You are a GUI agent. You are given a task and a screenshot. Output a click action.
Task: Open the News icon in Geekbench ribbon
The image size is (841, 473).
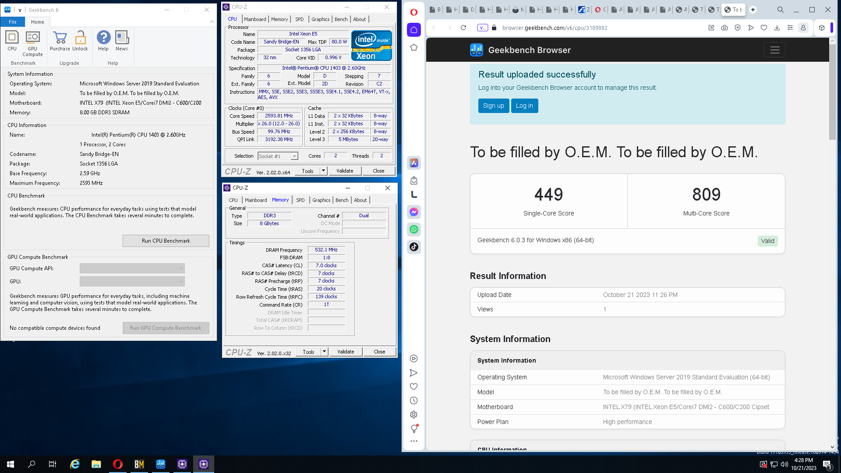[122, 42]
